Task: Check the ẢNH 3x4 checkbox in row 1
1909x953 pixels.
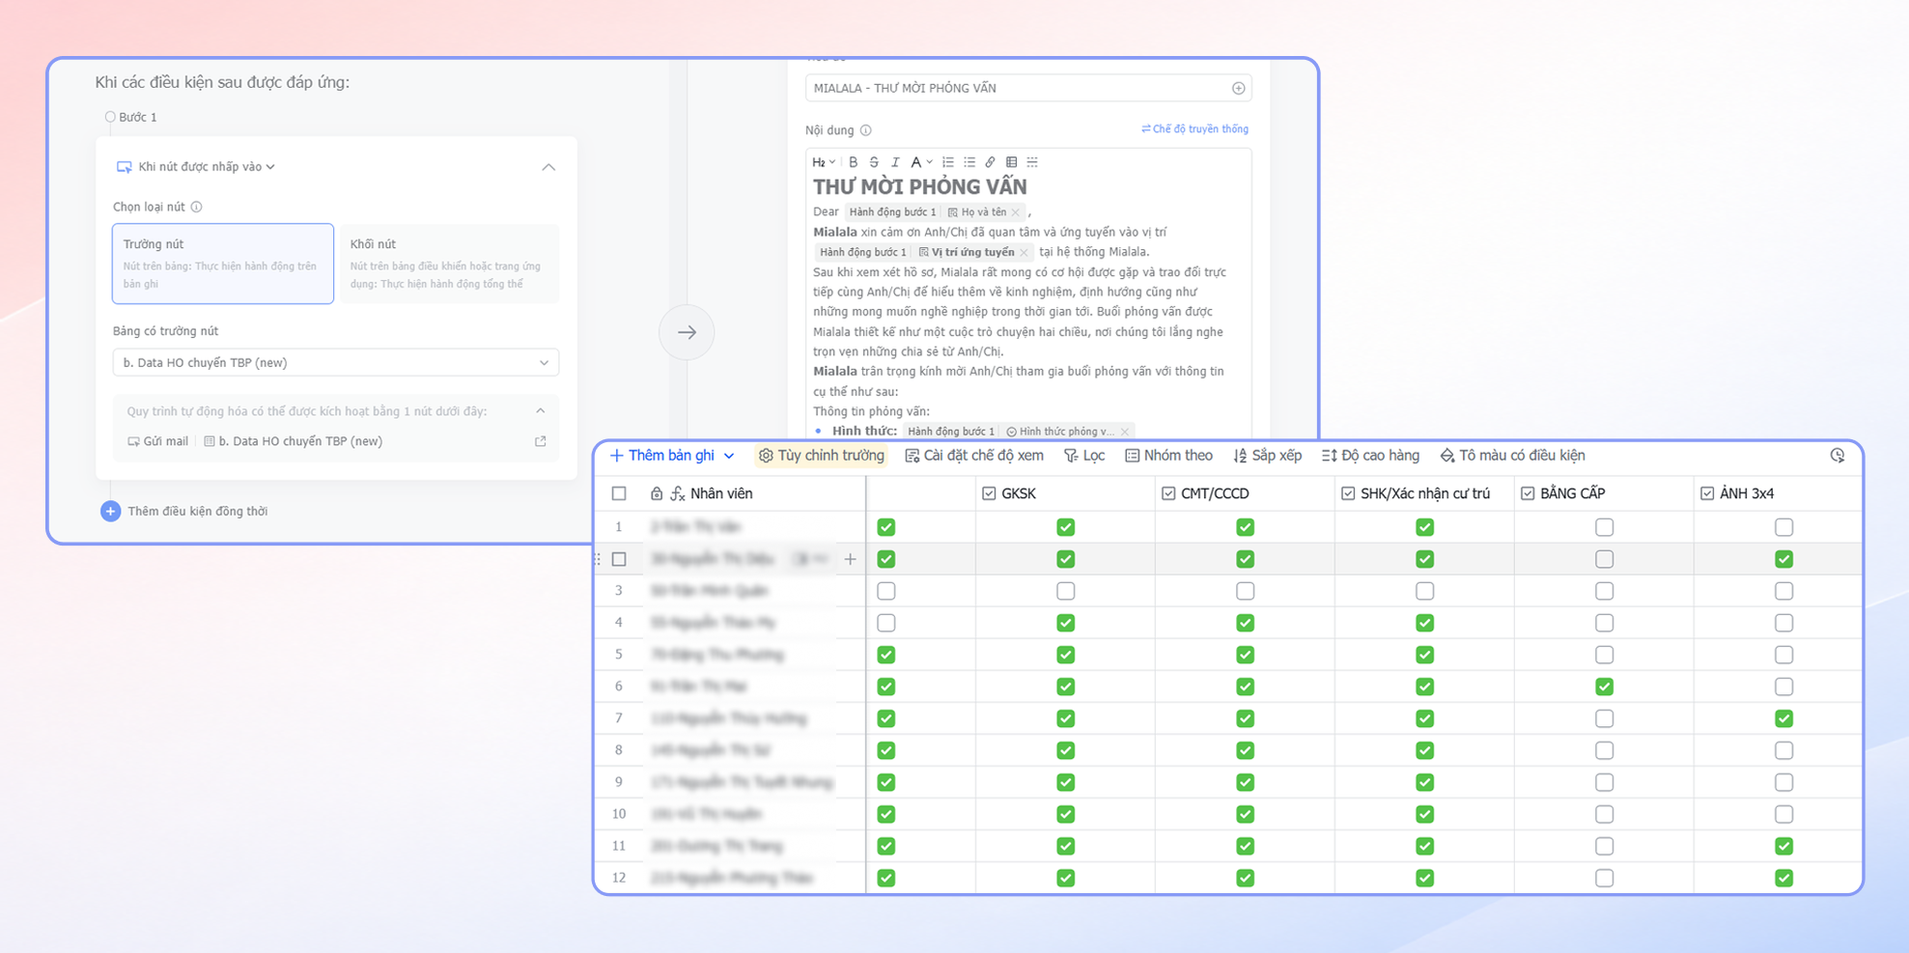Action: (x=1783, y=527)
